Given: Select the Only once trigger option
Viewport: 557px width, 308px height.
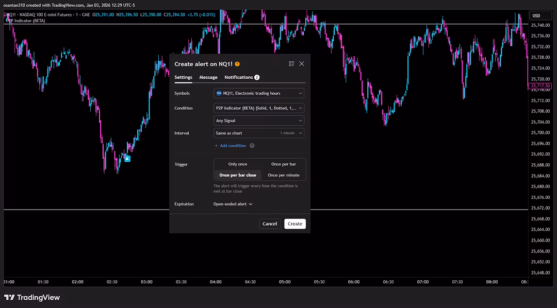Looking at the screenshot, I should [x=237, y=164].
